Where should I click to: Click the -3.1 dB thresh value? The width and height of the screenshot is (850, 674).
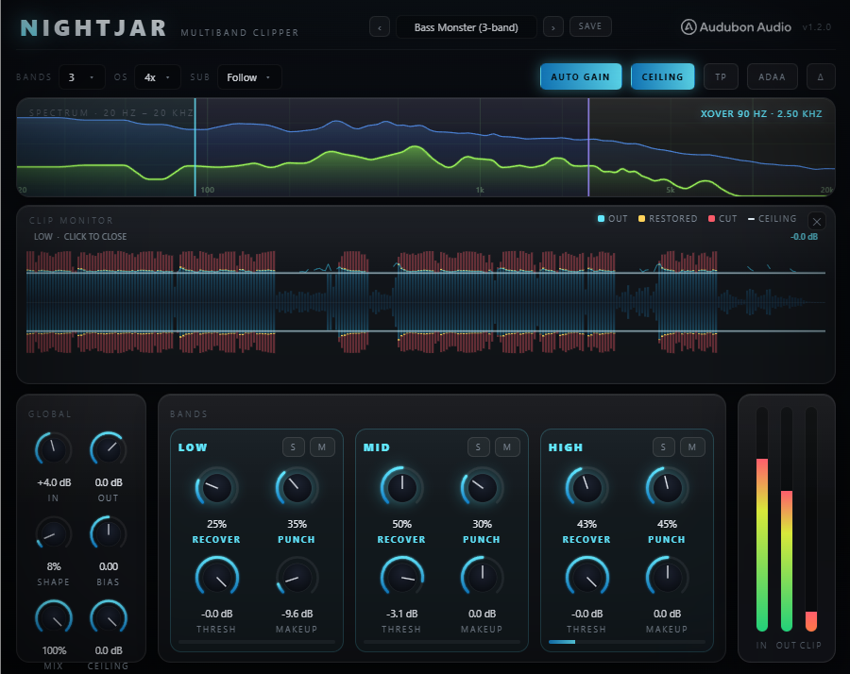coord(401,614)
